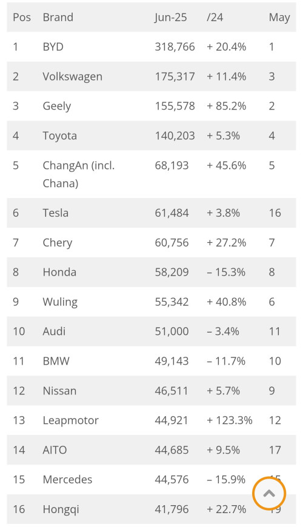Select the BMW brand cell

click(x=56, y=361)
